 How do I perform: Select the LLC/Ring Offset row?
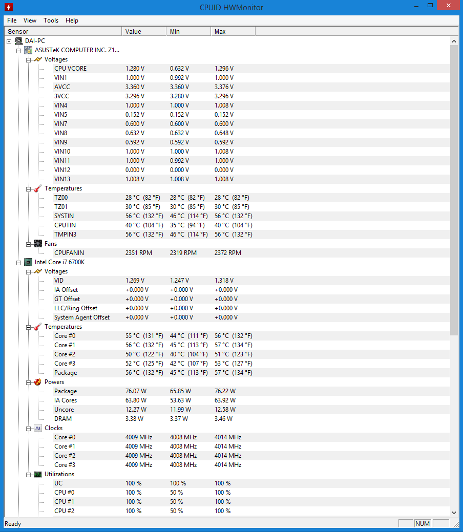pos(251,308)
